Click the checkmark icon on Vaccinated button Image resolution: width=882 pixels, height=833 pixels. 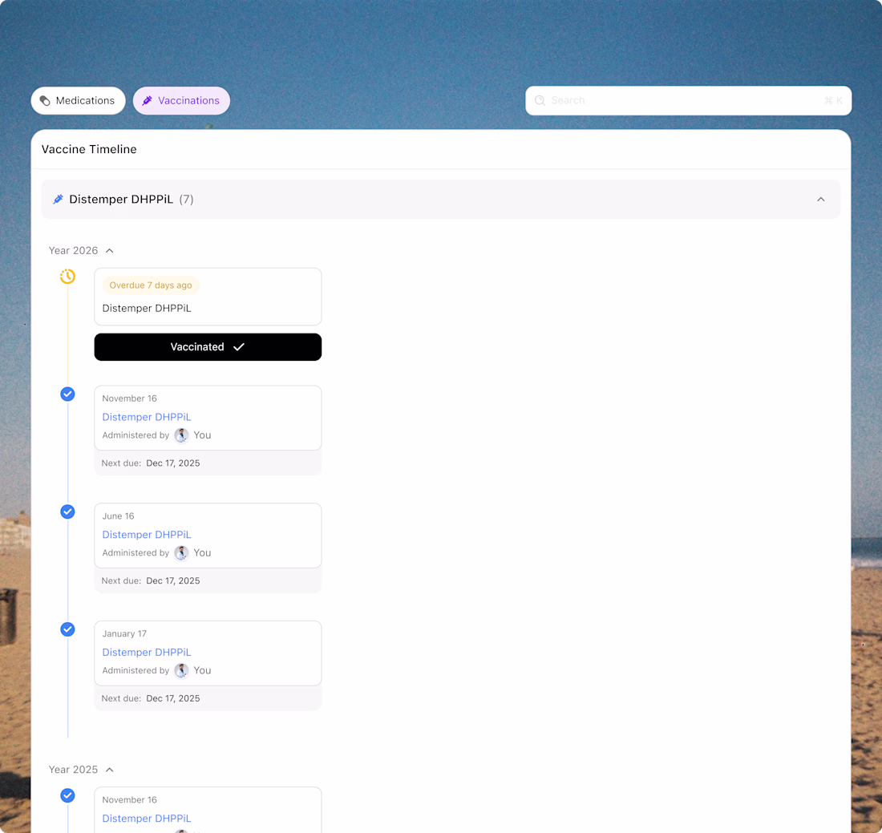pos(238,347)
